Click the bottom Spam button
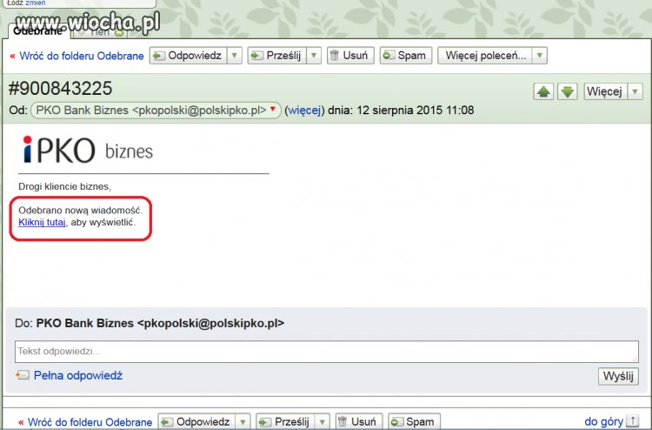652x430 pixels. [x=414, y=421]
